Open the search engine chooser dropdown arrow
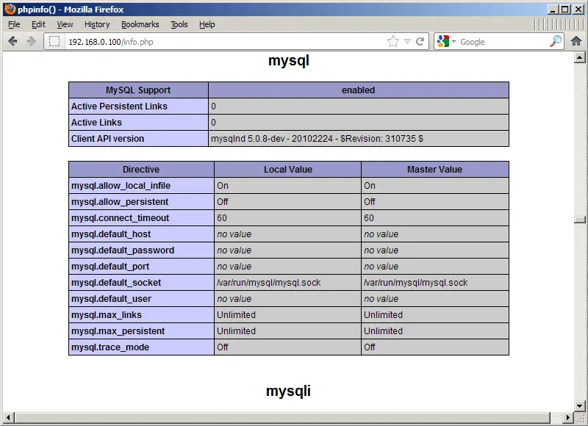 click(453, 41)
